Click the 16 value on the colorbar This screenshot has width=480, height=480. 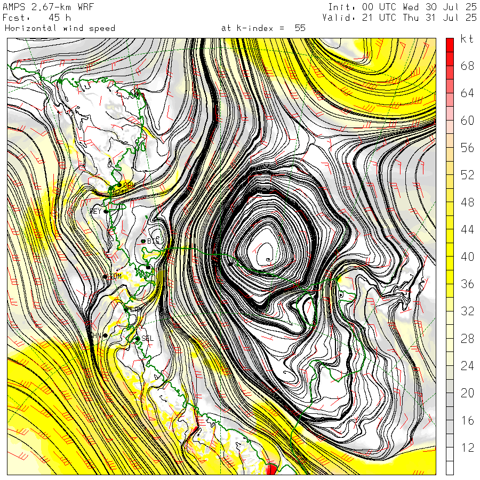[x=467, y=421]
